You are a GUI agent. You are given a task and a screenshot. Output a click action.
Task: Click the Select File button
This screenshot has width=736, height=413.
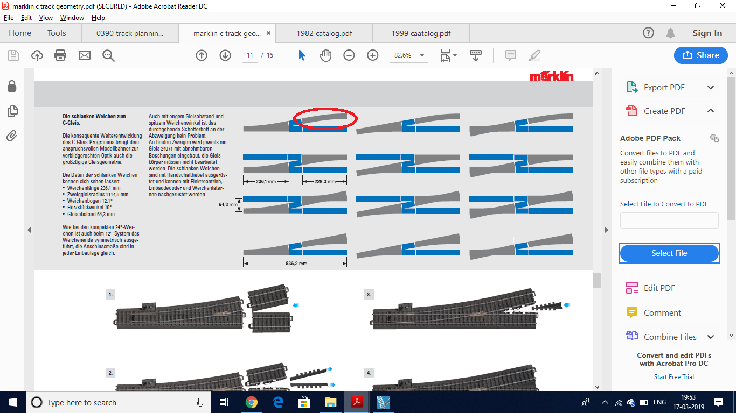(x=670, y=253)
